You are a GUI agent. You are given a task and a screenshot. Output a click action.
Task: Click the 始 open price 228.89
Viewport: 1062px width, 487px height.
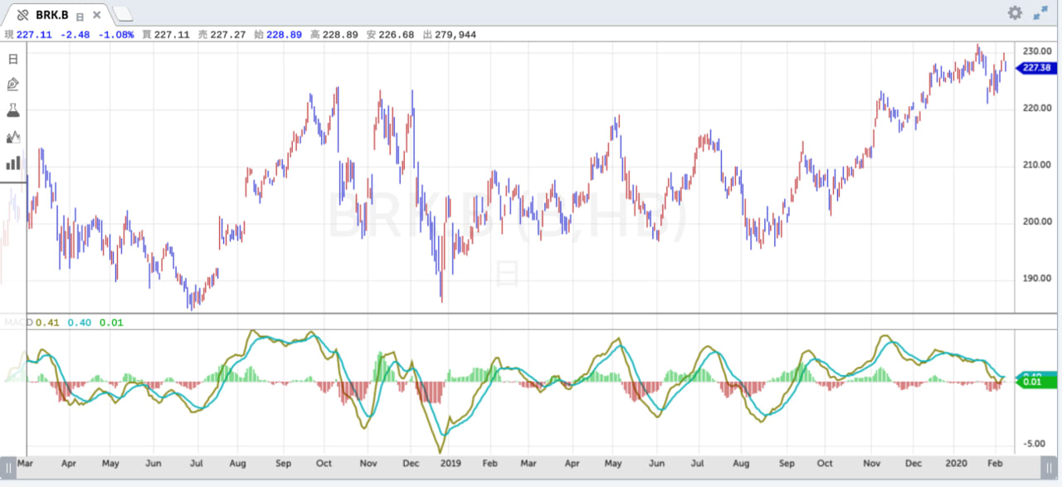(285, 35)
